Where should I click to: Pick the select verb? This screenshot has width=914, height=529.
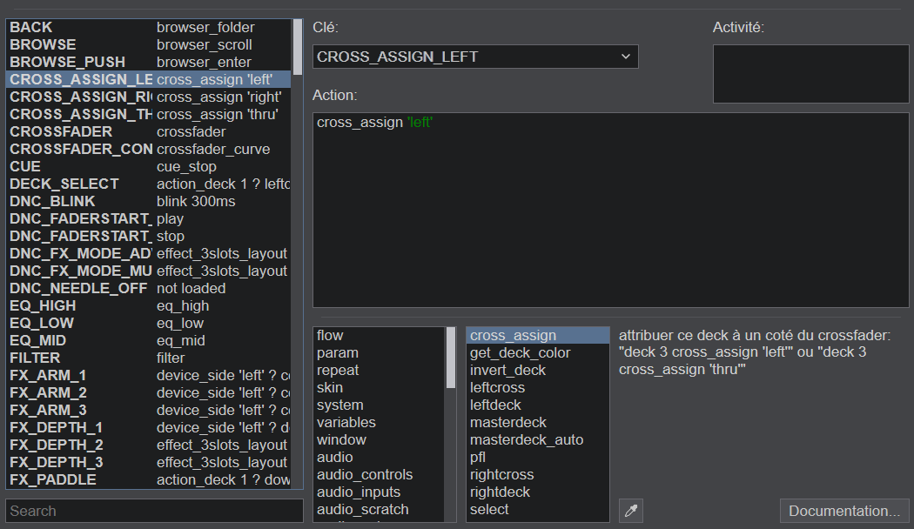537,510
